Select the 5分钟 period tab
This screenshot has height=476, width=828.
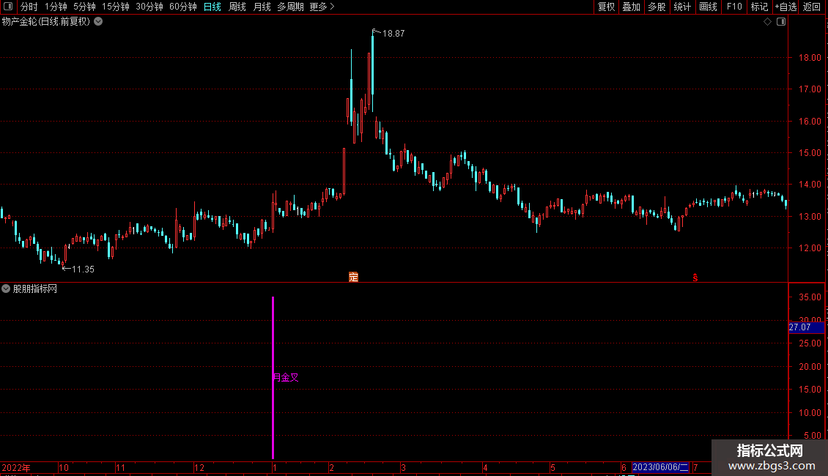tap(84, 7)
